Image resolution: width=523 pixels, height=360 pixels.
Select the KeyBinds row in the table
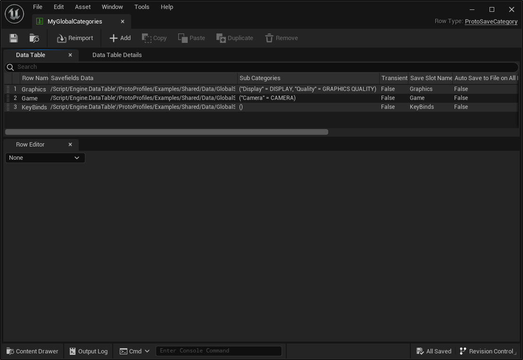[x=34, y=107]
